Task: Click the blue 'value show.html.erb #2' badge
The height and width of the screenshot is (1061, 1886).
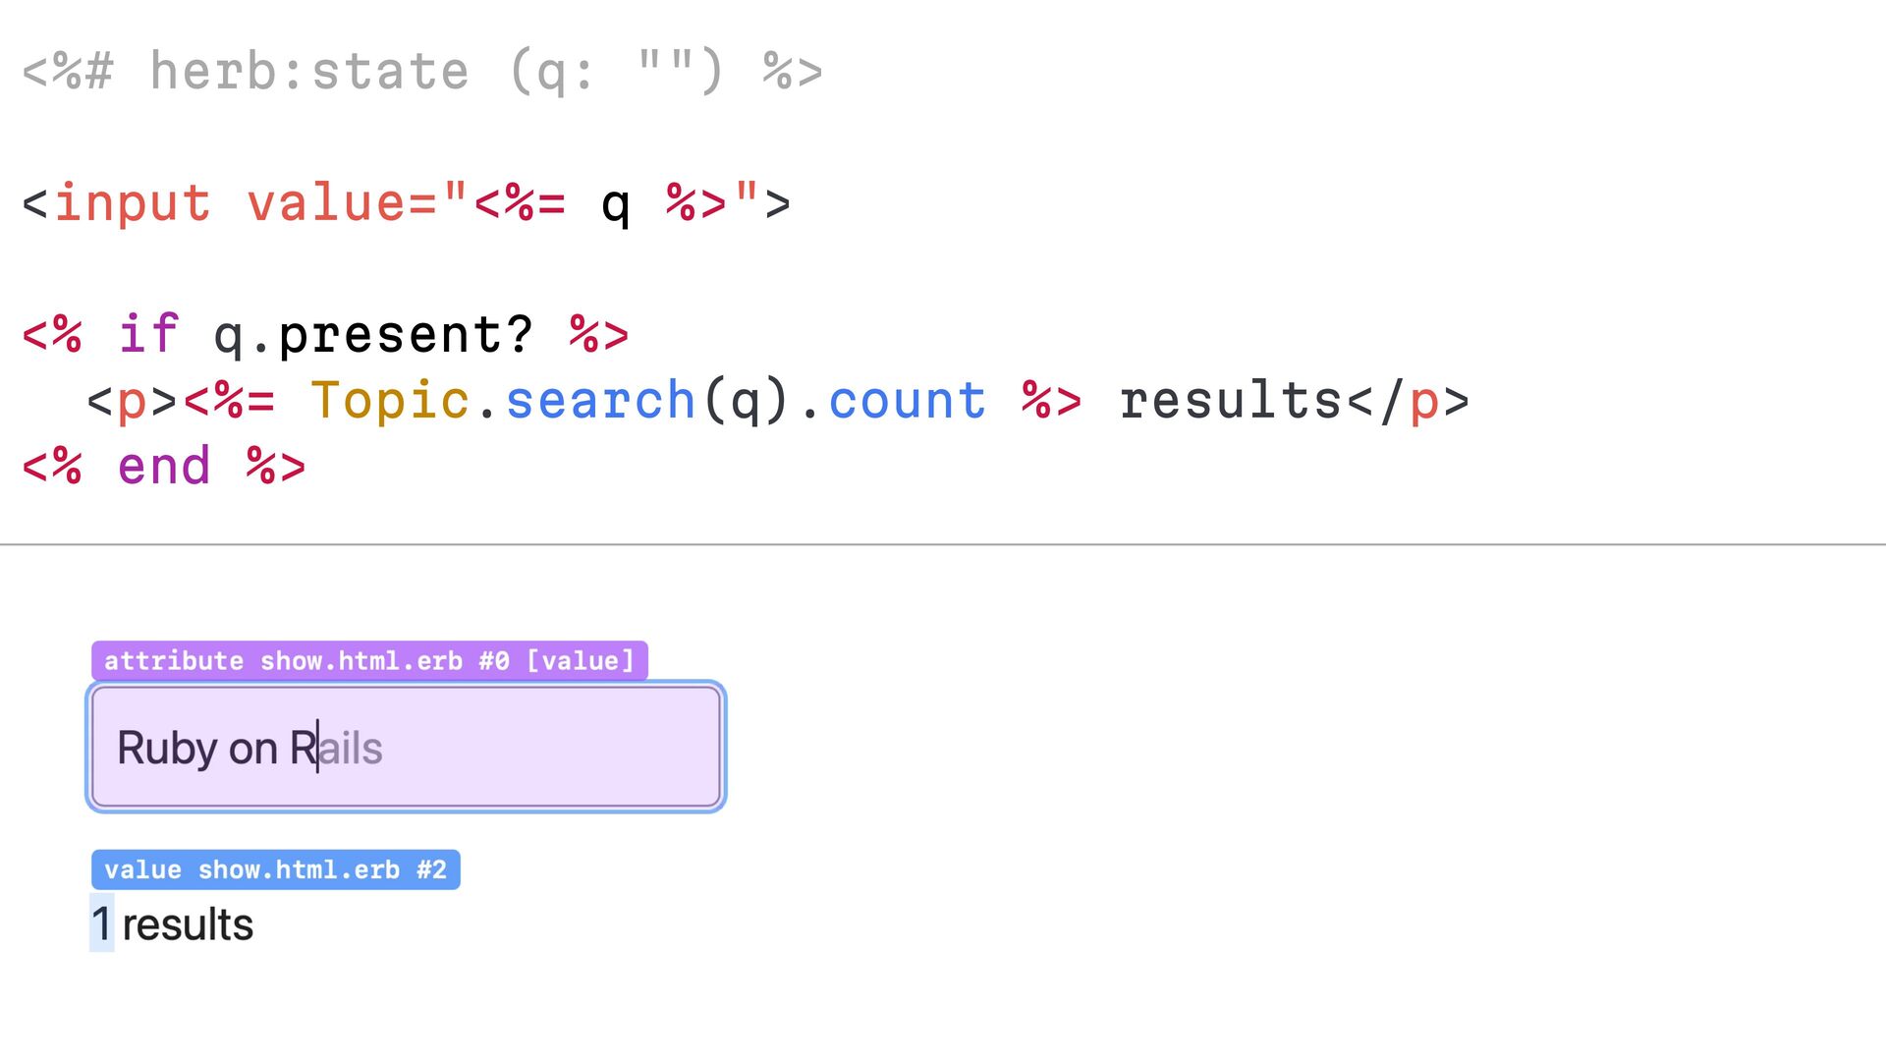Action: pos(276,869)
